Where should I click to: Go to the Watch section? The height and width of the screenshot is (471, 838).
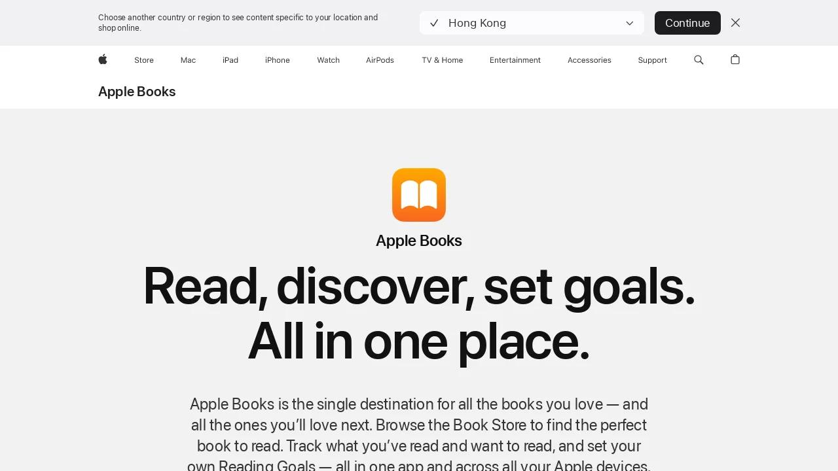tap(328, 60)
